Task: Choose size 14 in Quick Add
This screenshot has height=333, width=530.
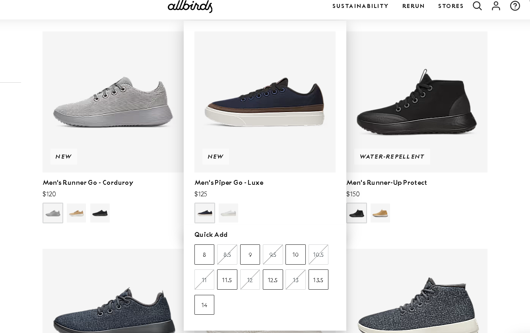Action: tap(204, 305)
